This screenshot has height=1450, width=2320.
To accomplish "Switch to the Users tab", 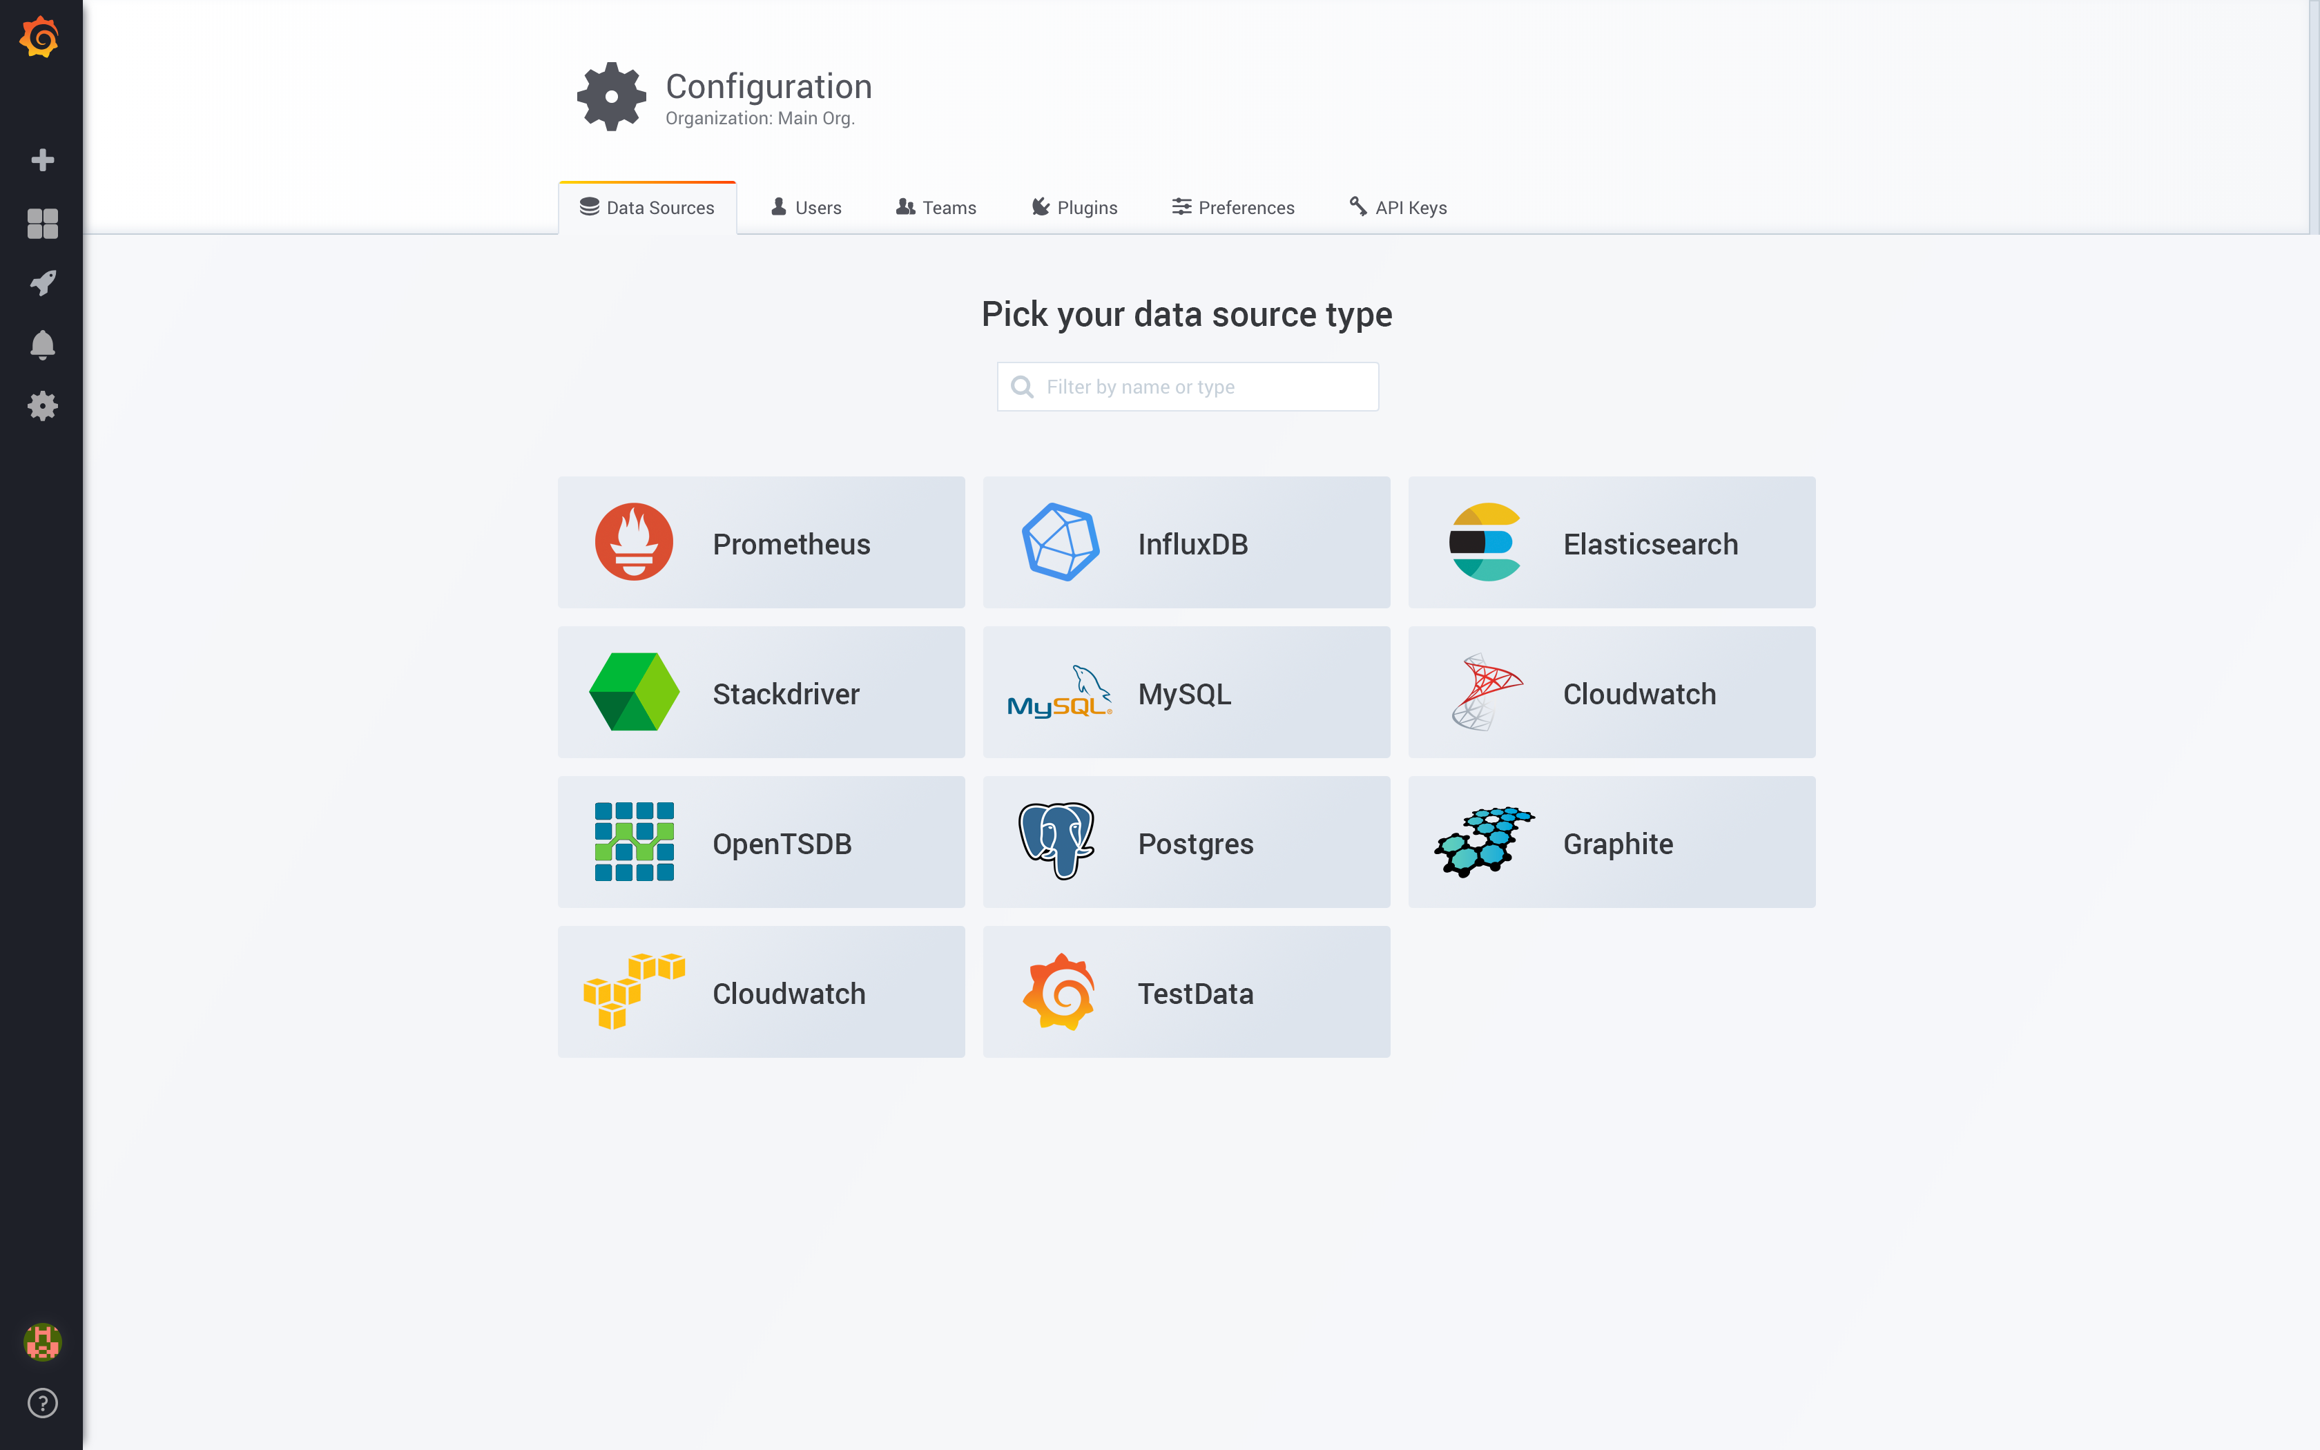I will [x=805, y=207].
